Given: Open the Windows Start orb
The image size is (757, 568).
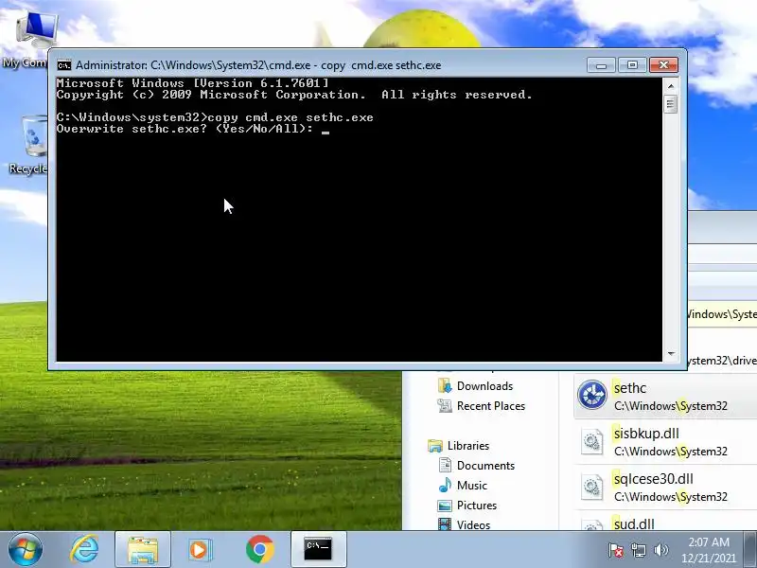Looking at the screenshot, I should pyautogui.click(x=26, y=549).
